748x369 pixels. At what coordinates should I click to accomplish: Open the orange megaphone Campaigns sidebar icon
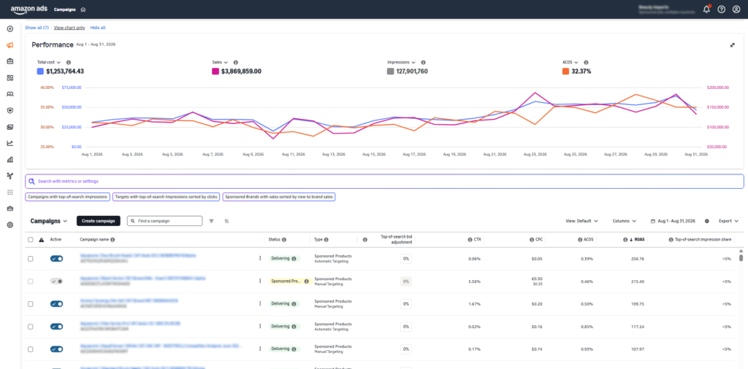9,45
